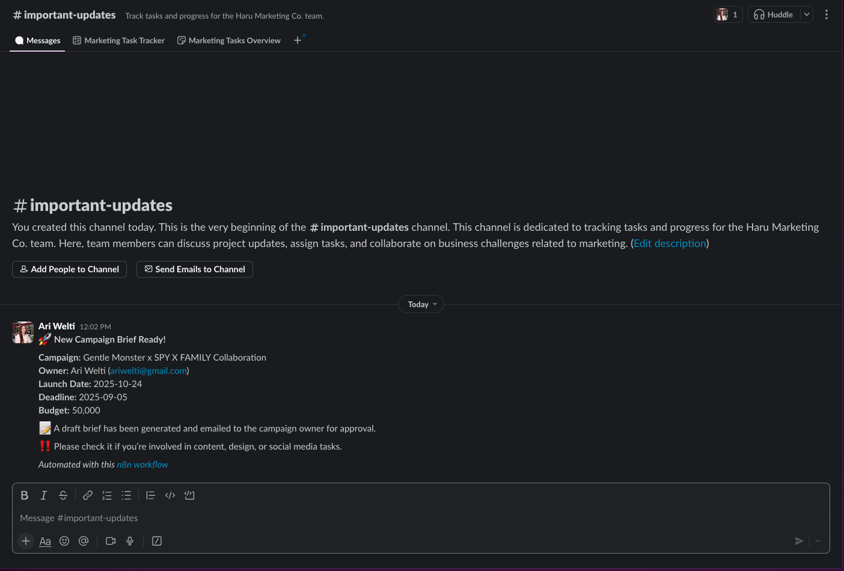Send the message with arrow button
The height and width of the screenshot is (571, 844).
click(799, 541)
